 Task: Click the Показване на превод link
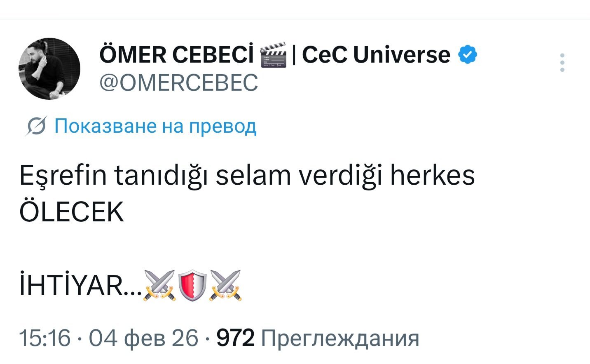[x=155, y=126]
